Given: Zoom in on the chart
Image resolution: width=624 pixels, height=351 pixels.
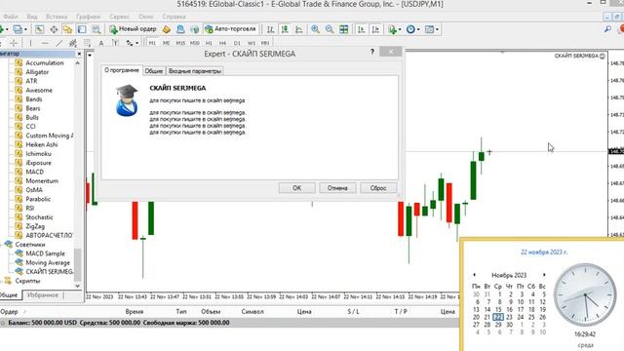Looking at the screenshot, I should click(x=315, y=29).
